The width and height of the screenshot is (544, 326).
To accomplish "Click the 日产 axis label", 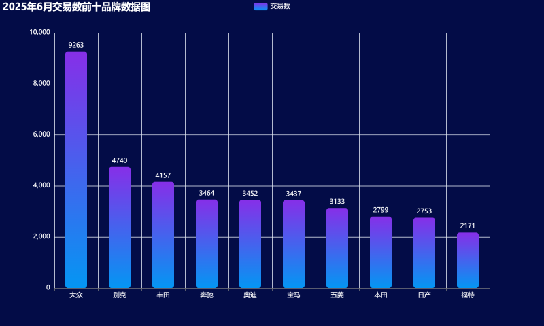I will [x=424, y=295].
